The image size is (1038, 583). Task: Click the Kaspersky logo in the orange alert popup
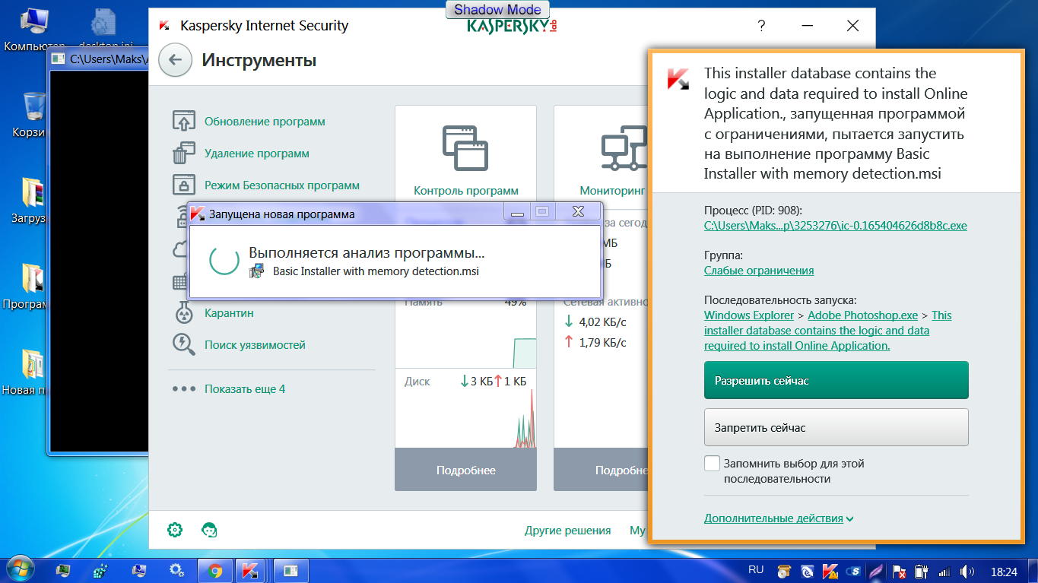click(678, 79)
